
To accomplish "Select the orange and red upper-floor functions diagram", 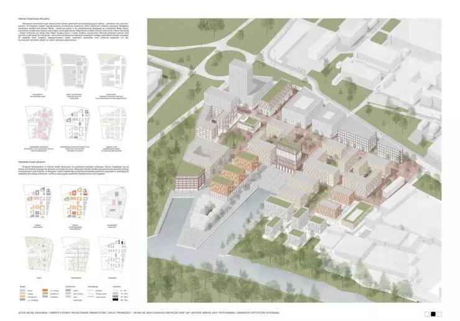I will coord(75,202).
